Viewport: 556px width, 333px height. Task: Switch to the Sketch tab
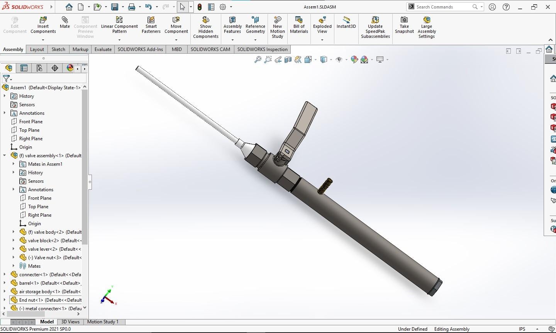pos(58,49)
